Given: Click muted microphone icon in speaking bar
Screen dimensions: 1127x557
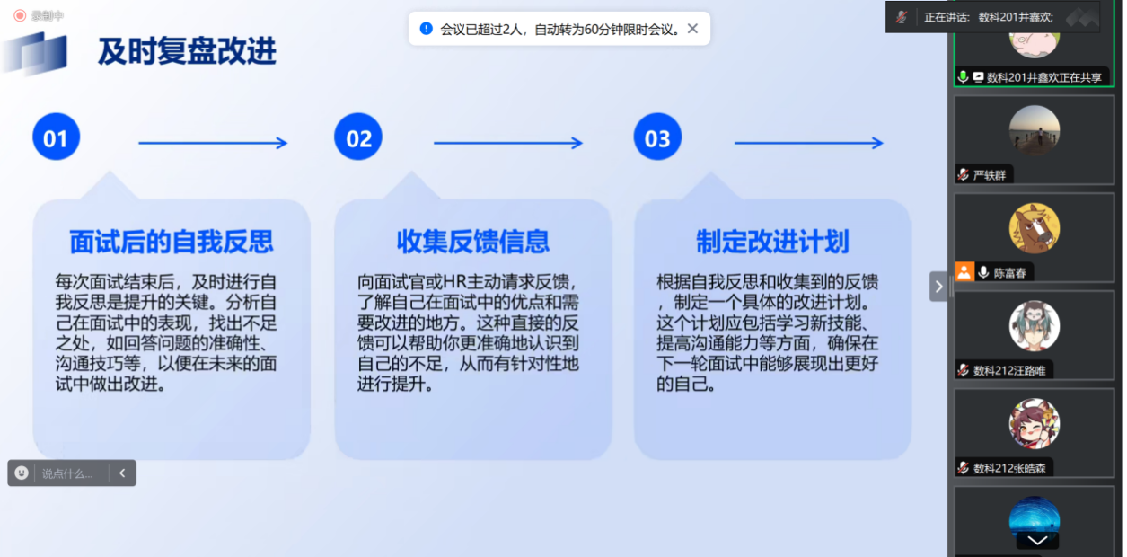Looking at the screenshot, I should 902,17.
